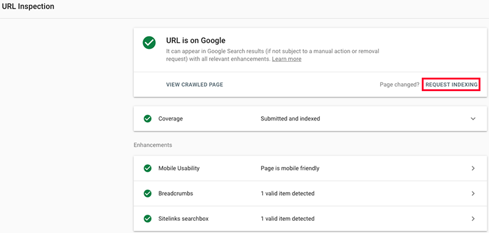
Task: Open Sitelinks searchbox details arrow
Action: click(473, 219)
